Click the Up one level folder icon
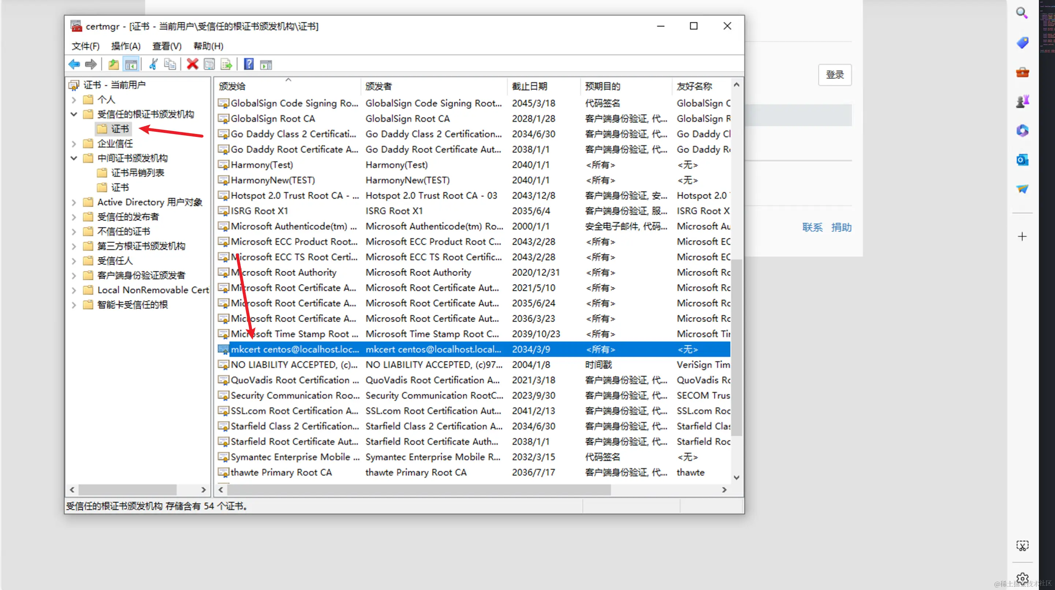Viewport: 1055px width, 590px height. point(113,64)
